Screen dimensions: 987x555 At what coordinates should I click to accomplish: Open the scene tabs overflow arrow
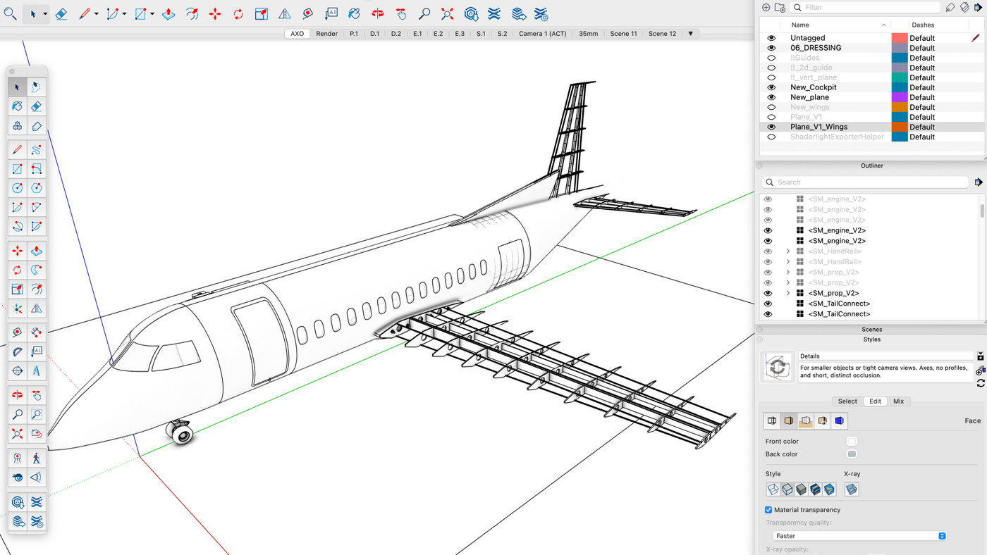click(690, 34)
